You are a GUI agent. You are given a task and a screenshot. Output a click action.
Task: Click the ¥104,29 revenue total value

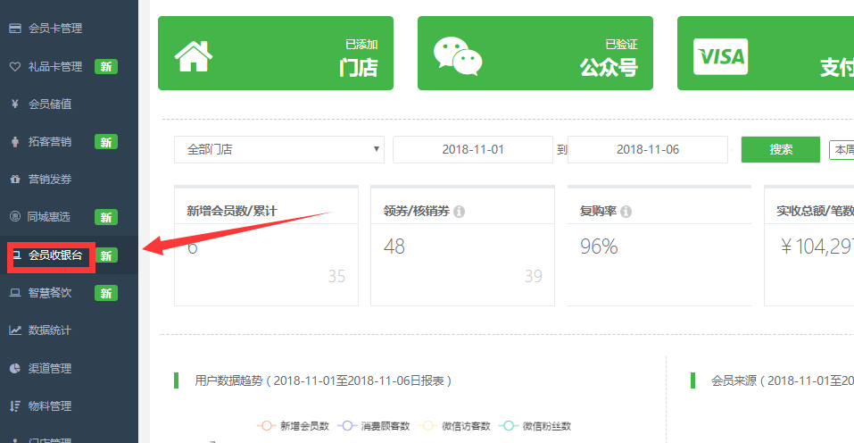tap(817, 247)
